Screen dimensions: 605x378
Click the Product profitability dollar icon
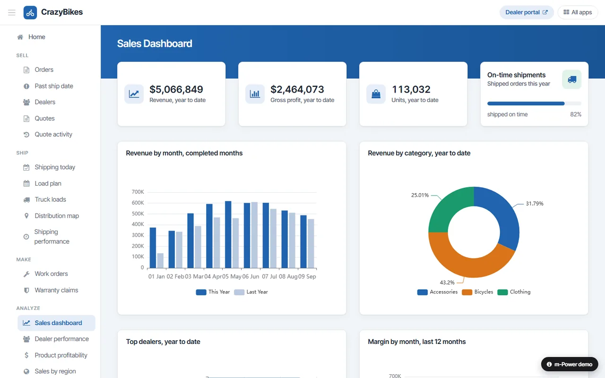(x=26, y=355)
